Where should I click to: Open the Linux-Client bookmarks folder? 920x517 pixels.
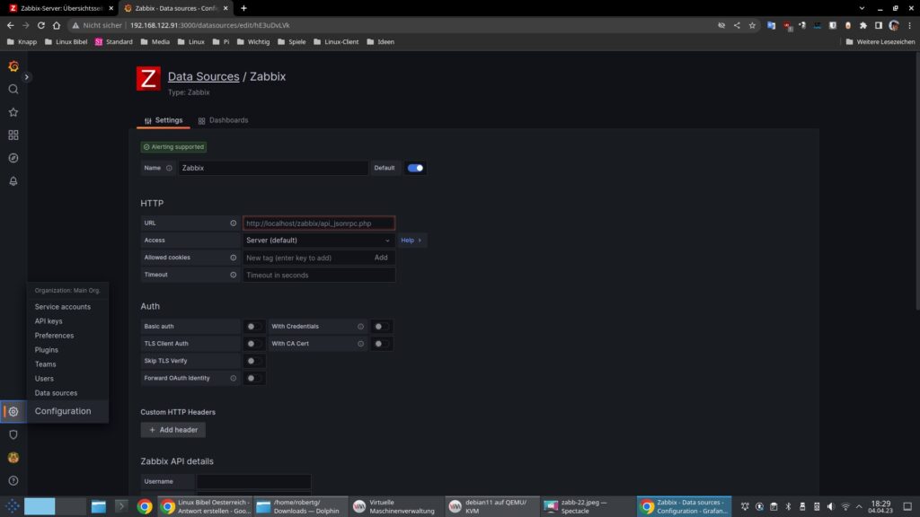[x=336, y=41]
